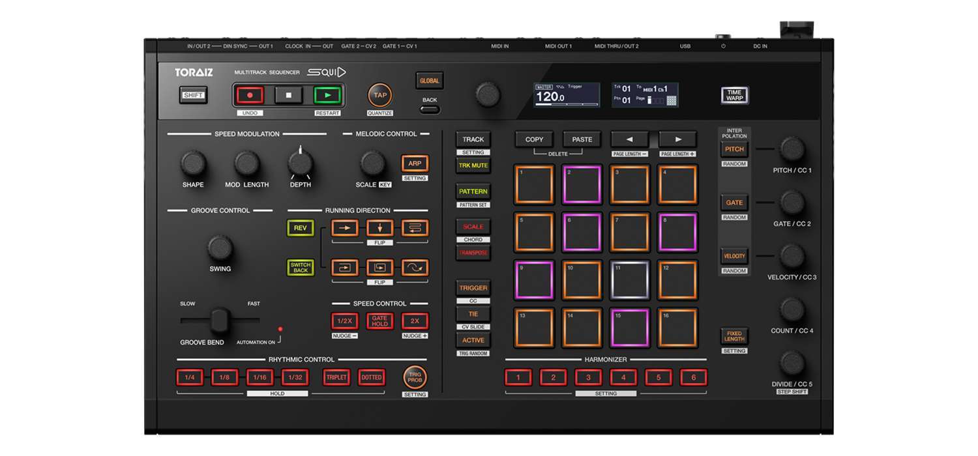Toggle the green REV button
978x456 pixels.
tap(300, 228)
